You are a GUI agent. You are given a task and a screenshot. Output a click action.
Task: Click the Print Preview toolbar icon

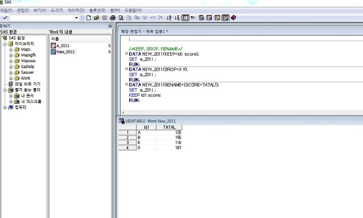pos(121,18)
